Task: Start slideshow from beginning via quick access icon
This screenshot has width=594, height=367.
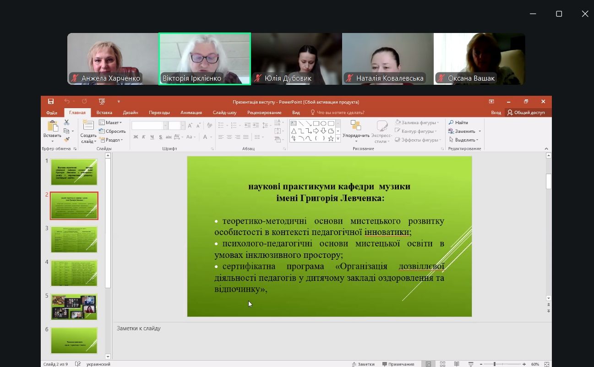Action: (102, 102)
